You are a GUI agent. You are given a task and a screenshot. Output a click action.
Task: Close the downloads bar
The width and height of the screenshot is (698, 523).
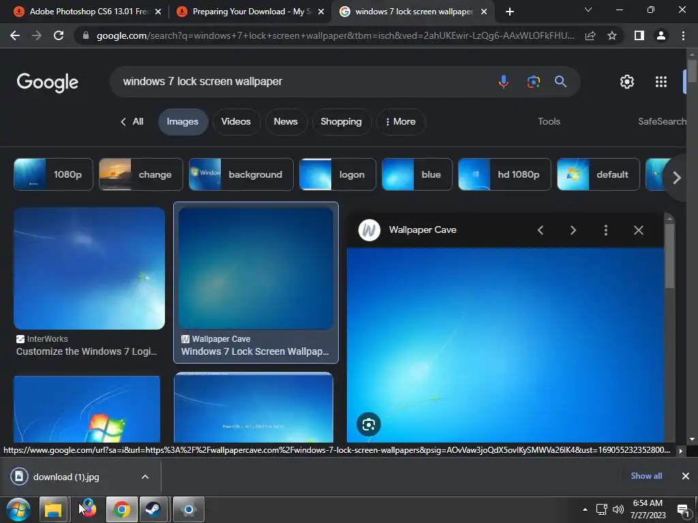tap(686, 476)
